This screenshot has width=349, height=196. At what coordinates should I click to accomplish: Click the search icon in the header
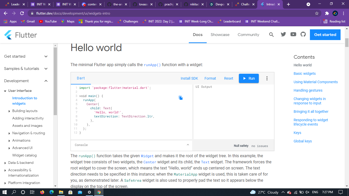pyautogui.click(x=271, y=34)
